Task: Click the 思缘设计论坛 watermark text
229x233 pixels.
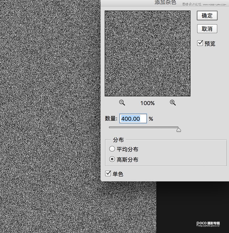Action: (192, 4)
